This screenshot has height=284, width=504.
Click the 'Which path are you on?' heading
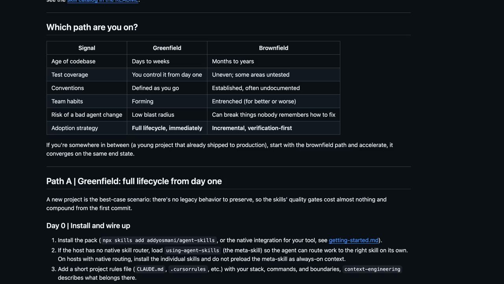point(92,27)
